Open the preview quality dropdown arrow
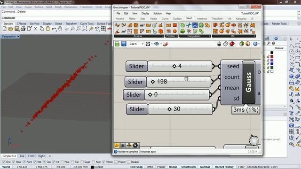The height and width of the screenshot is (169, 301). tap(259, 44)
